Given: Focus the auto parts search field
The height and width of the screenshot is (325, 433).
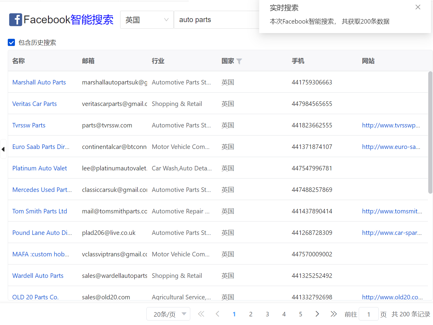Looking at the screenshot, I should pos(216,20).
